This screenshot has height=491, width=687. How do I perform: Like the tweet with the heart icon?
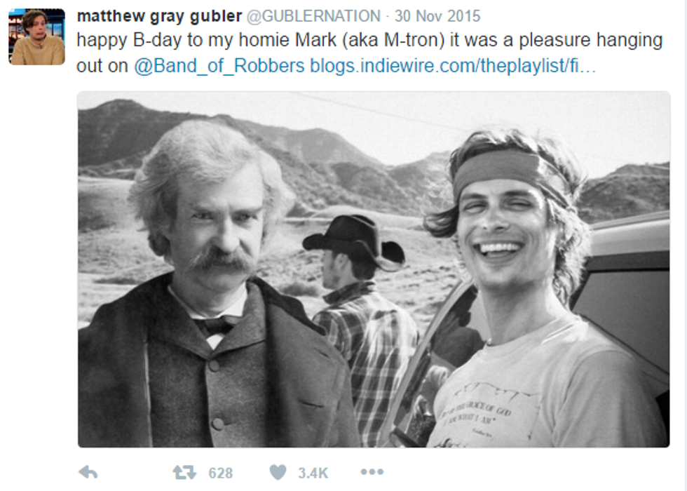[278, 472]
